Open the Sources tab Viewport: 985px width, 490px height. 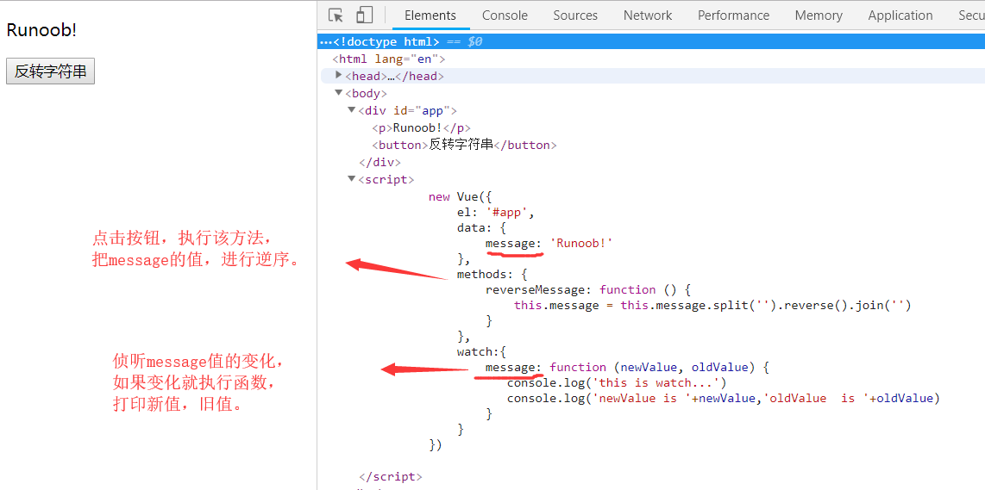coord(575,16)
